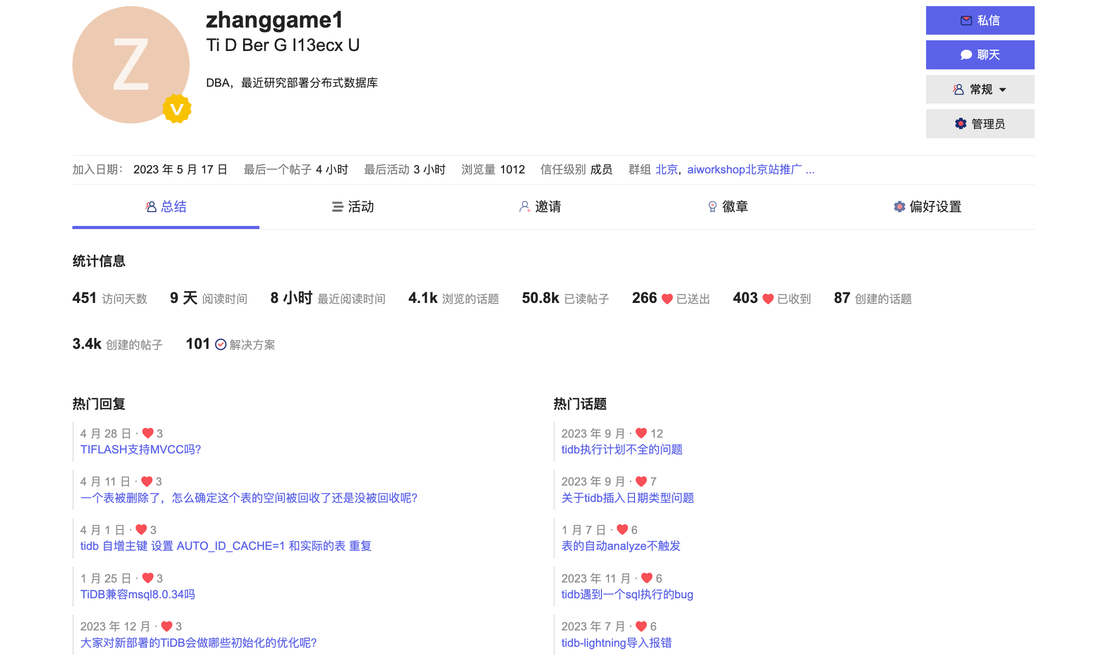Screen dimensions: 1106x659
Task: Click the chat bubble icon on 聊天
Action: coord(966,55)
